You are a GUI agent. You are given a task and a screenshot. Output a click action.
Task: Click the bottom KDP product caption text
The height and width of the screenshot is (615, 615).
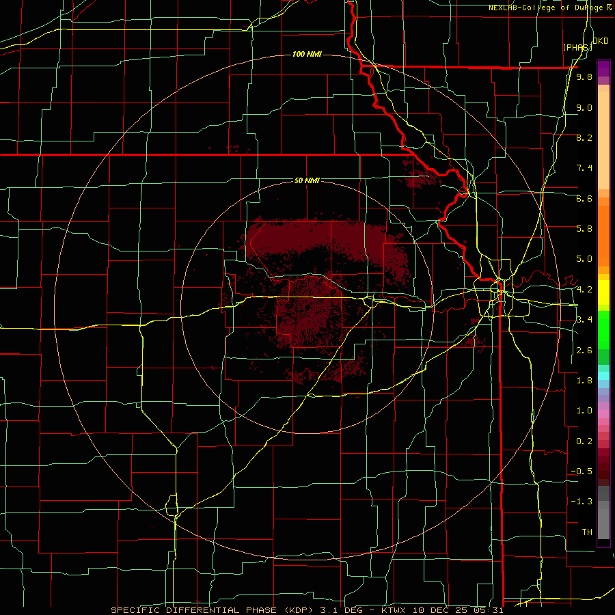307,610
